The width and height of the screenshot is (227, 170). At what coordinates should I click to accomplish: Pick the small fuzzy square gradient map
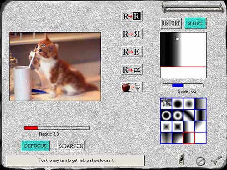[x=166, y=126]
